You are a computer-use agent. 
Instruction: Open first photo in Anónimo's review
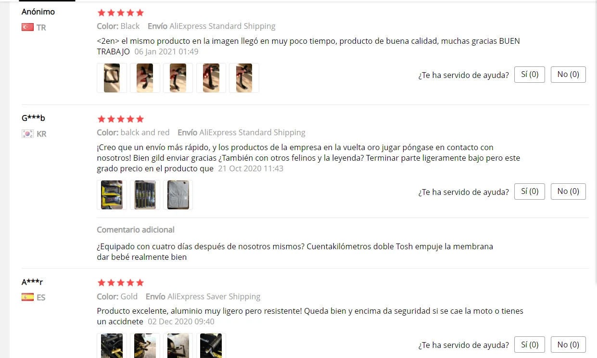(x=112, y=78)
